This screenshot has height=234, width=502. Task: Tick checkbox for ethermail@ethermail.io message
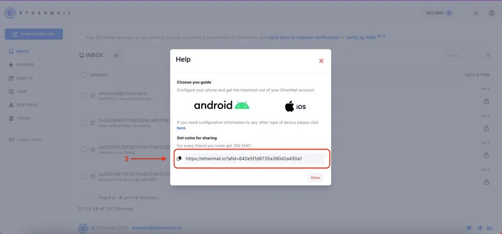[84, 95]
